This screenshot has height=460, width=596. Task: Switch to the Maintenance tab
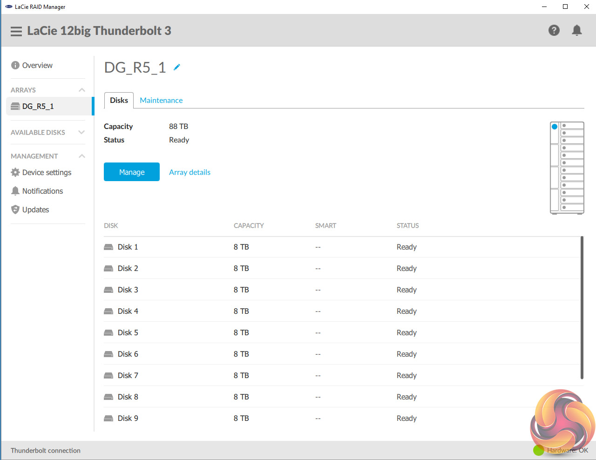[161, 100]
